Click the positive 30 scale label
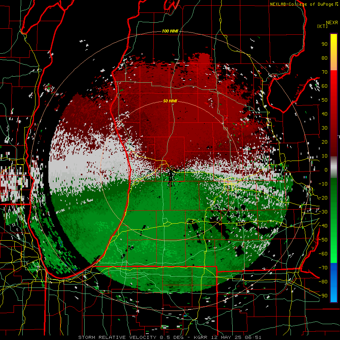The height and width of the screenshot is (340, 340). pos(325,128)
